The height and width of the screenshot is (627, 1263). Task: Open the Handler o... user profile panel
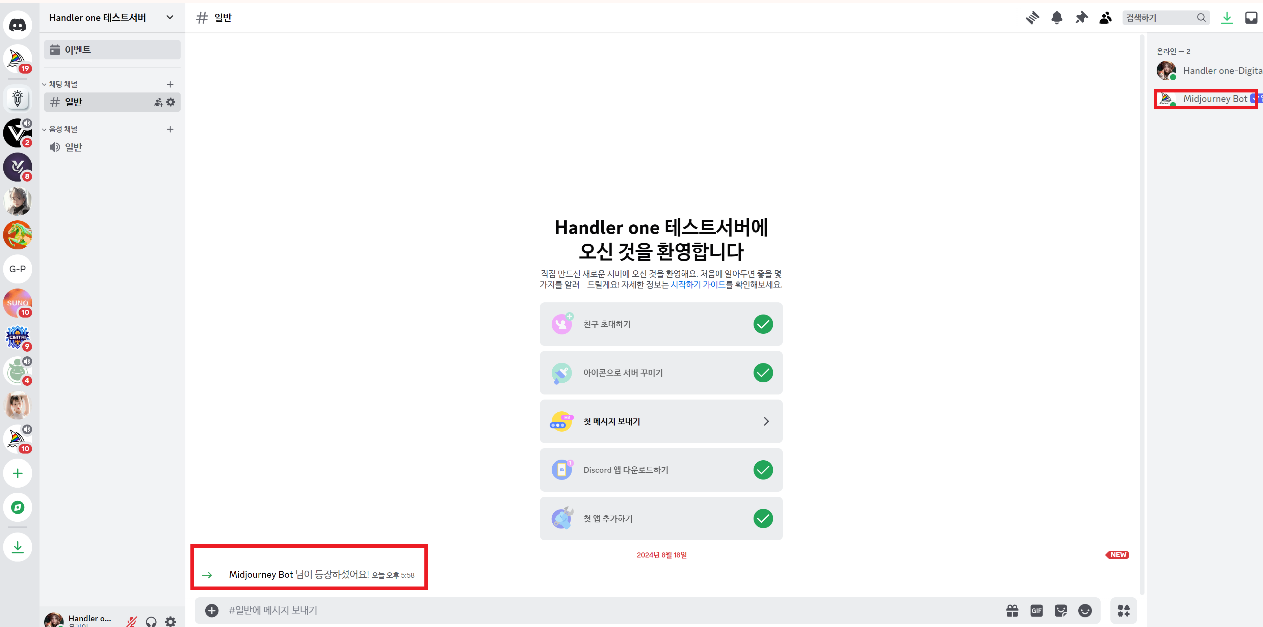[x=80, y=620]
